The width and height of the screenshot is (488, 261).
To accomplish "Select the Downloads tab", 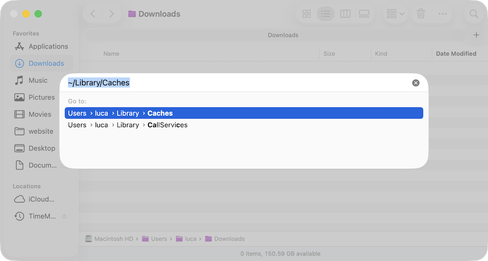I will [x=275, y=35].
